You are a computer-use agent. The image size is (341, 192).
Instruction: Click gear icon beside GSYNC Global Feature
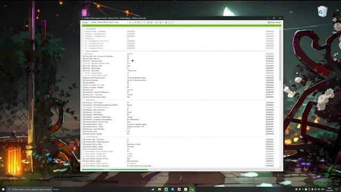pyautogui.click(x=84, y=68)
